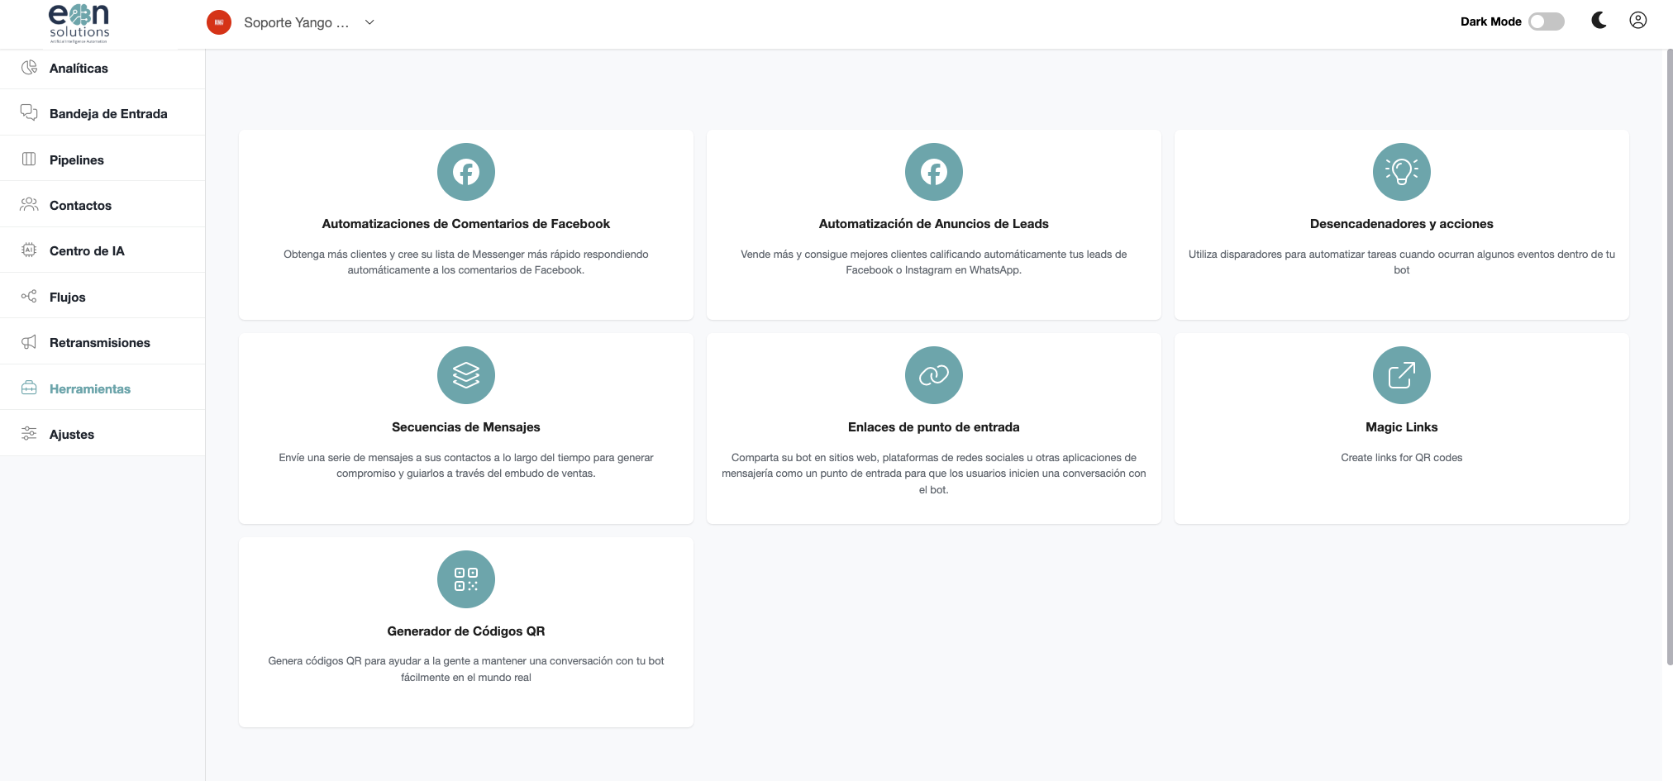The image size is (1673, 781).
Task: Click the Ajustes sliders icon
Action: [x=29, y=433]
